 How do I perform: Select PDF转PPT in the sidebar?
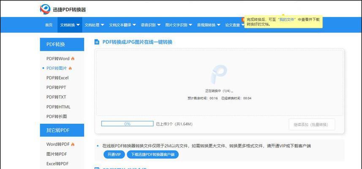pos(56,88)
